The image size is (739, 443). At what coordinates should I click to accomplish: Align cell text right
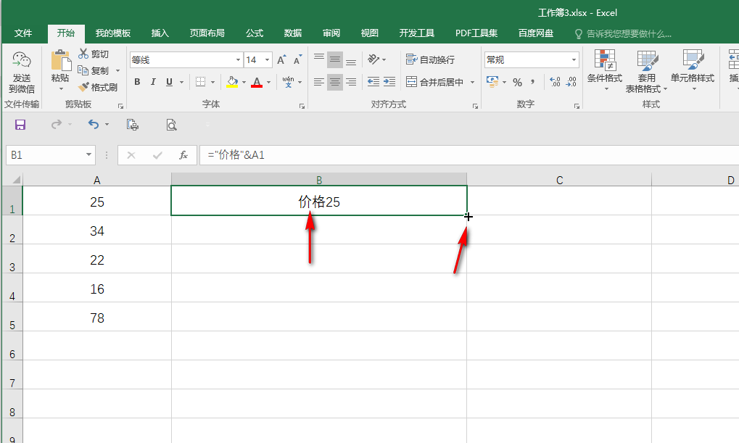pos(351,82)
